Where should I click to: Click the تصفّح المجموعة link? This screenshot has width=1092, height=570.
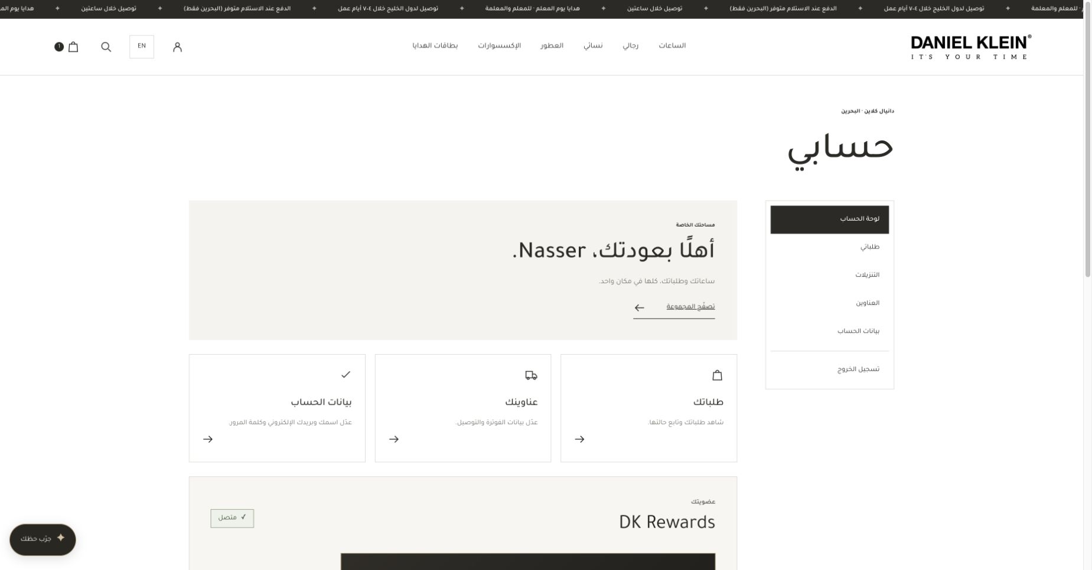[690, 307]
